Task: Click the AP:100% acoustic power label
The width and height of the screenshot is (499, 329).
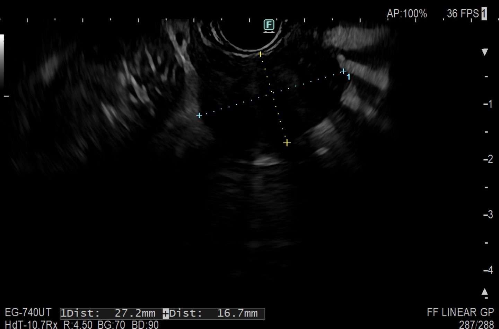Action: [407, 13]
